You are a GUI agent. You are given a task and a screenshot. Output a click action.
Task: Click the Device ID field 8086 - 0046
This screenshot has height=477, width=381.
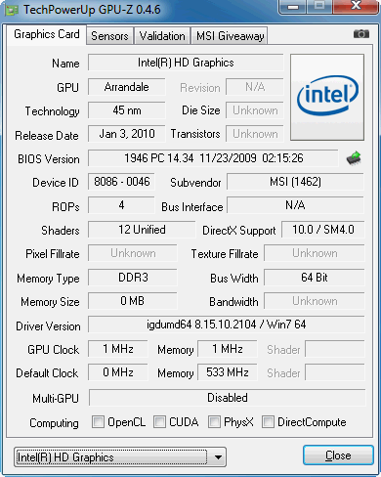tap(121, 182)
